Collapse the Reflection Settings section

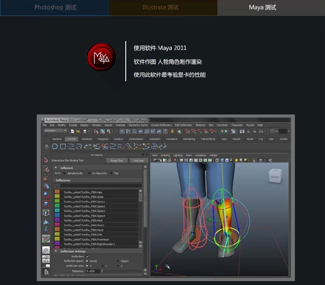(x=56, y=251)
